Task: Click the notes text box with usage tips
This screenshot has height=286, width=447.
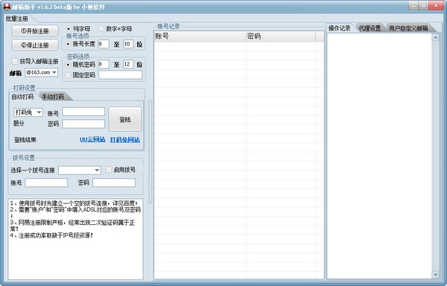Action: pyautogui.click(x=75, y=239)
